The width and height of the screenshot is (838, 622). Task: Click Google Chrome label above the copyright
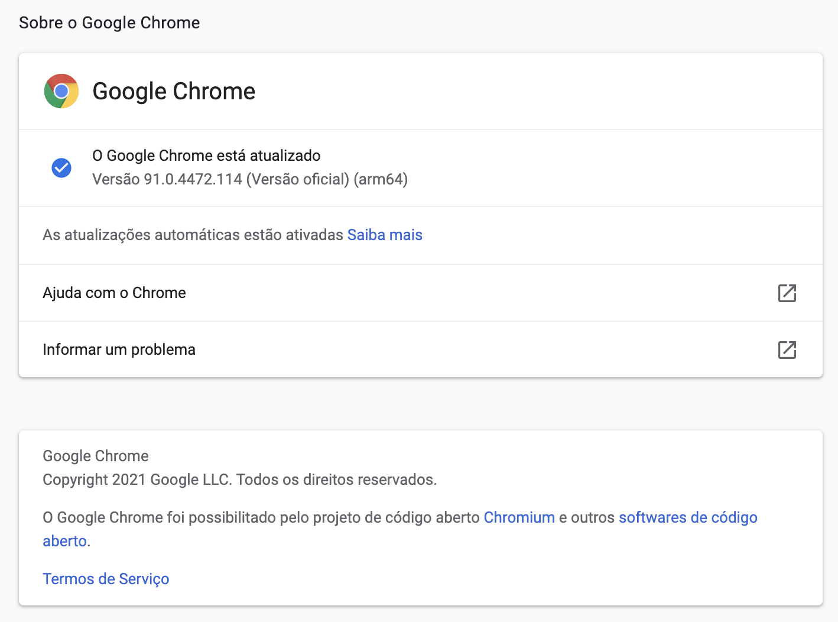click(96, 456)
